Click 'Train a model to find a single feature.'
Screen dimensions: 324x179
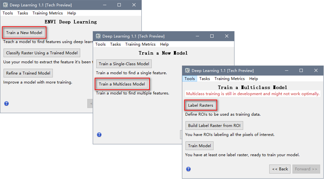[131, 73]
